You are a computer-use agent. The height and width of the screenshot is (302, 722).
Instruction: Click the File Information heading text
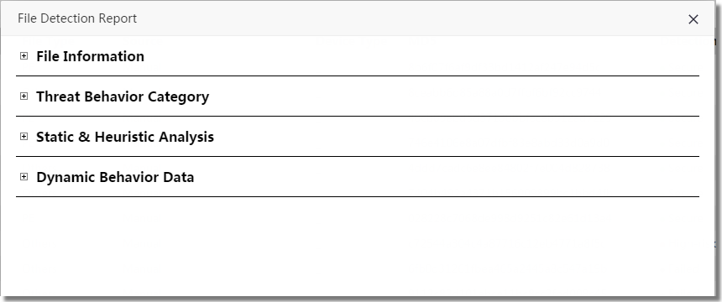pos(91,56)
